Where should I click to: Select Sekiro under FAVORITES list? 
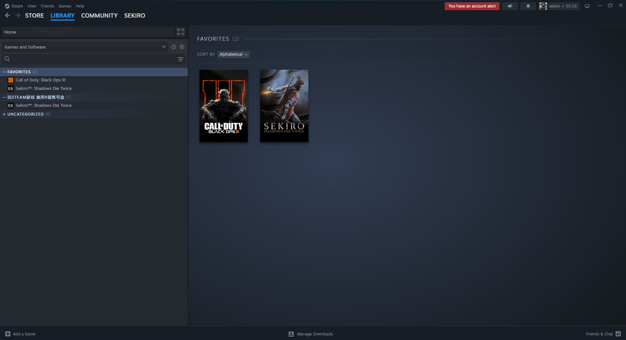pos(94,88)
